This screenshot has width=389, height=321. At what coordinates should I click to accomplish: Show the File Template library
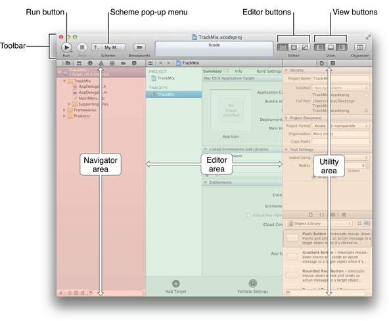click(x=311, y=215)
